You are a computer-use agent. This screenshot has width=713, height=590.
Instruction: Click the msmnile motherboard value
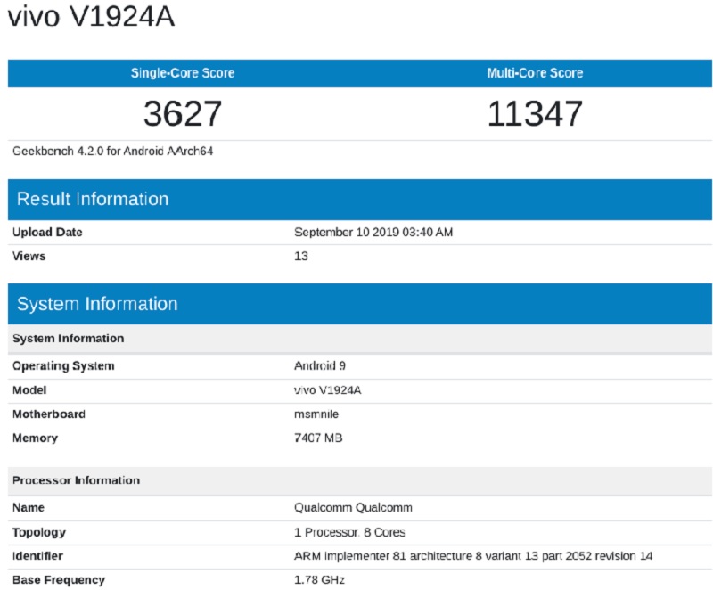(316, 414)
